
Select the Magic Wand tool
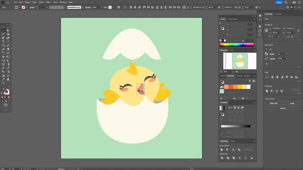3,34
